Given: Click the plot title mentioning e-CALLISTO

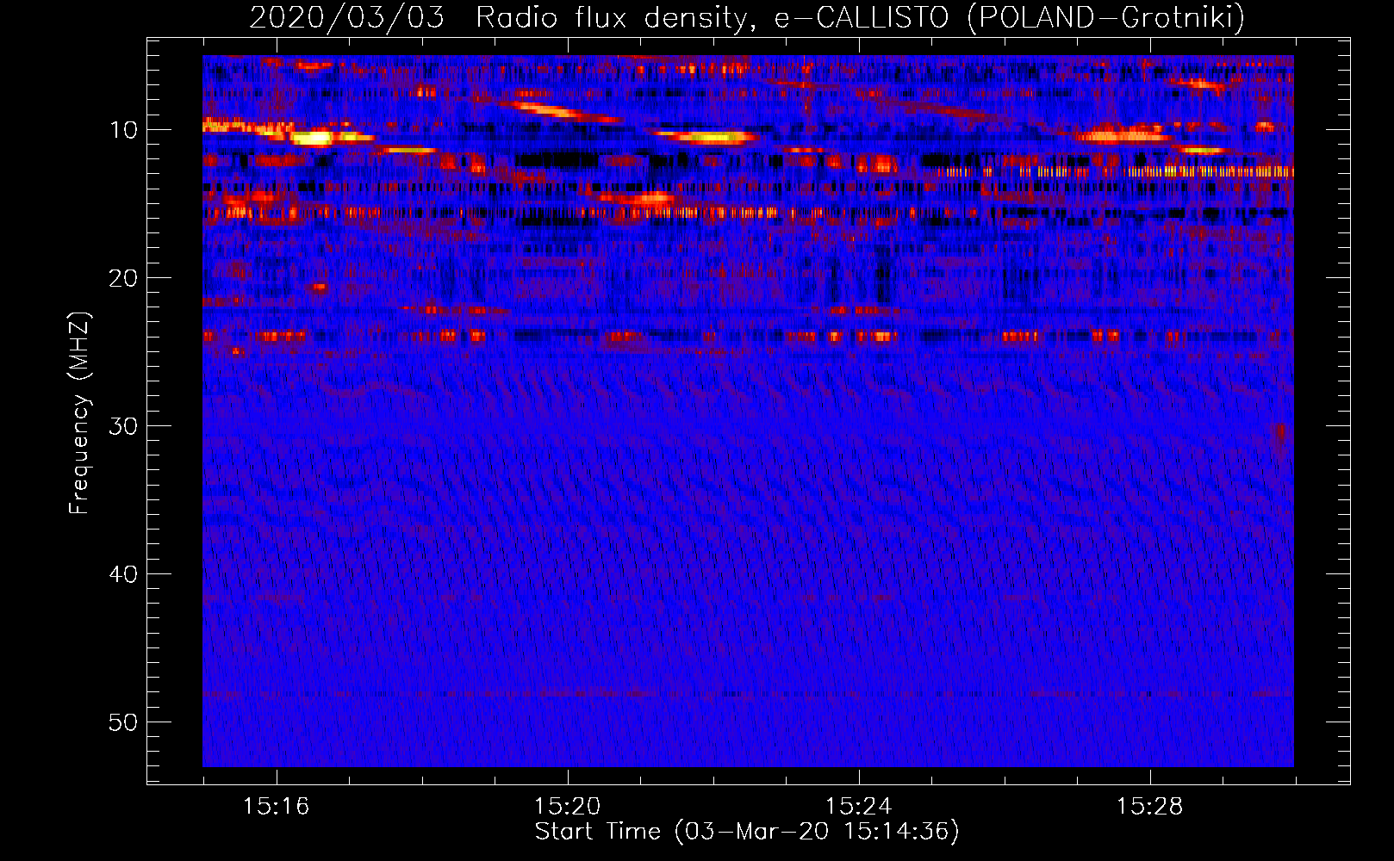Looking at the screenshot, I should coord(747,17).
